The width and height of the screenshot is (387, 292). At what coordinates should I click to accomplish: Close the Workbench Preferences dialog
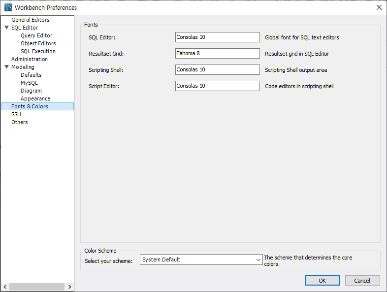[x=379, y=7]
